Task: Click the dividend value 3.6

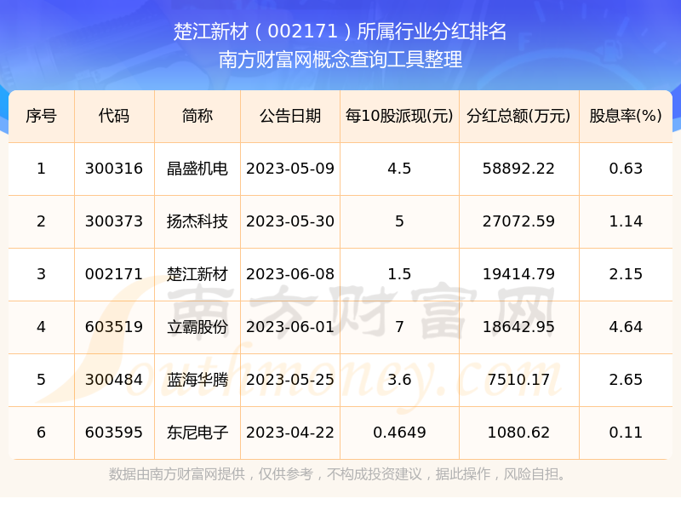Action: click(x=399, y=380)
